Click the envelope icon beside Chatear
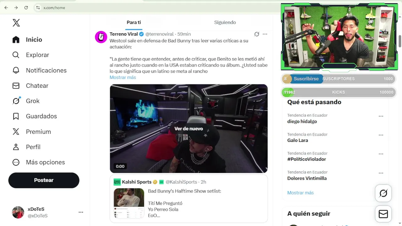The height and width of the screenshot is (226, 402). tap(16, 86)
